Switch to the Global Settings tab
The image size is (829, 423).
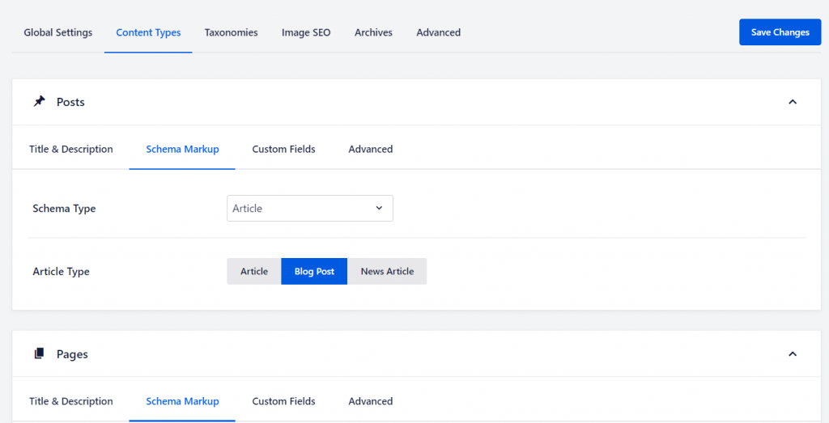(x=58, y=32)
